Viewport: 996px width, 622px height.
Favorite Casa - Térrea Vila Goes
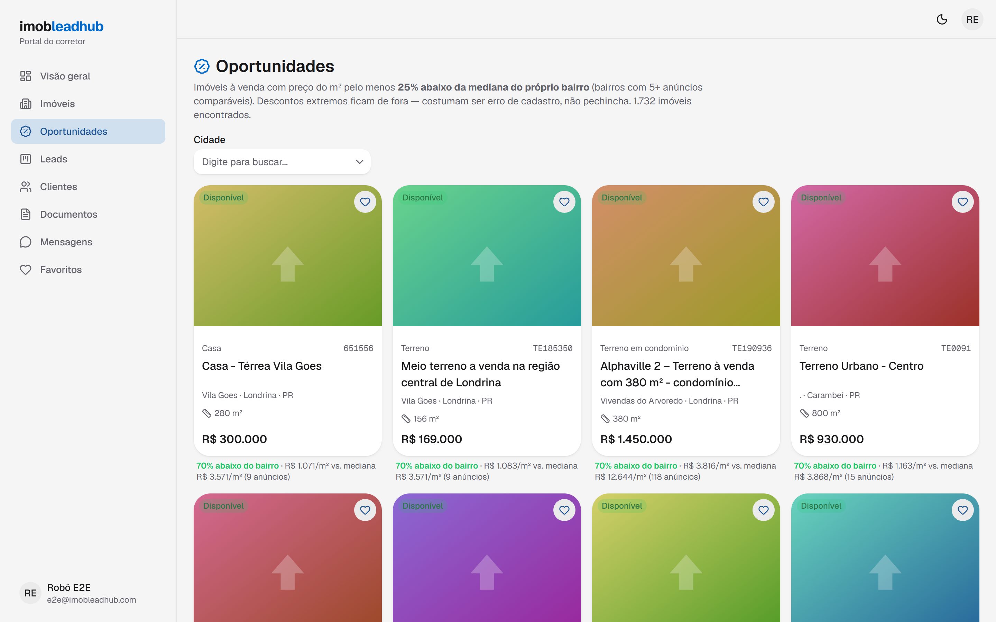pyautogui.click(x=365, y=202)
